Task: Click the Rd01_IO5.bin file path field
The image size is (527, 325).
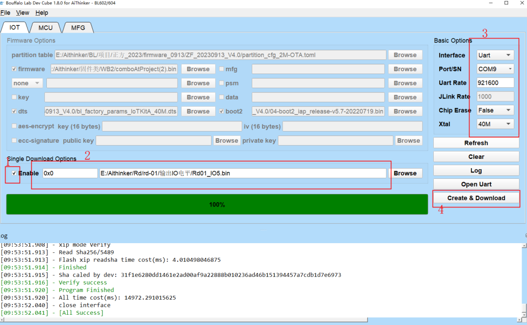Action: click(x=243, y=173)
